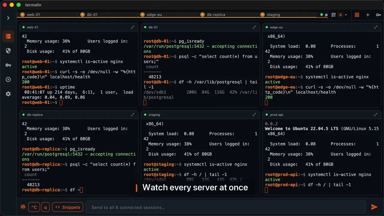Click the prod-api pane header title
This screenshot has height=216, width=384.
[x=277, y=115]
